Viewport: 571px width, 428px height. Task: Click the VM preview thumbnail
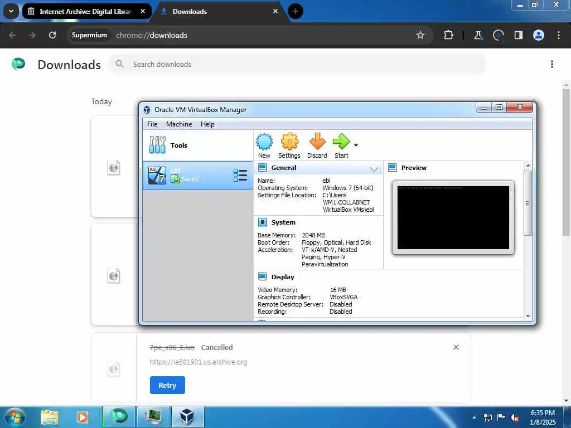coord(453,218)
